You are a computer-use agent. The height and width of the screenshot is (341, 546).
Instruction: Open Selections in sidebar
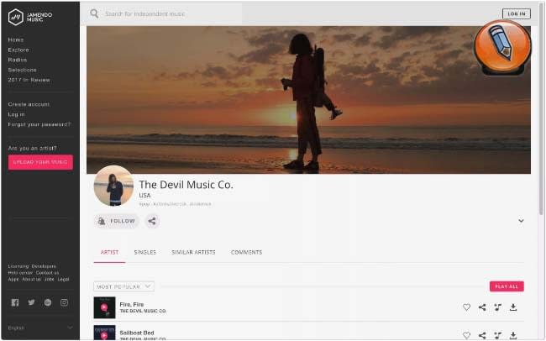point(22,70)
